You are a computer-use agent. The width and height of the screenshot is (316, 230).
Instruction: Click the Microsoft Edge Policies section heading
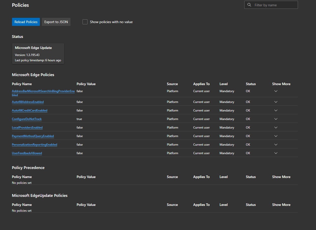[x=33, y=75]
